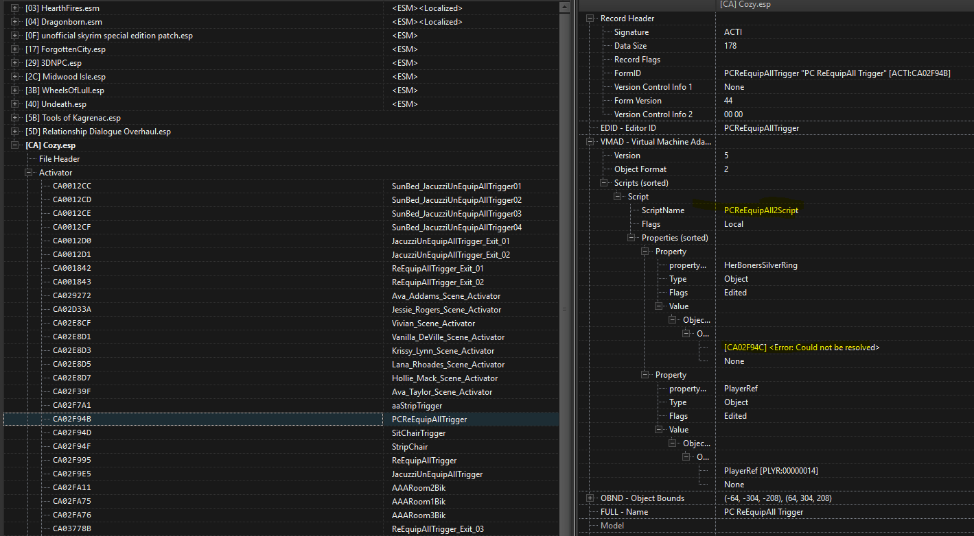Expand the unofficial skyrim special edition patch node
Image resolution: width=974 pixels, height=536 pixels.
pyautogui.click(x=15, y=36)
